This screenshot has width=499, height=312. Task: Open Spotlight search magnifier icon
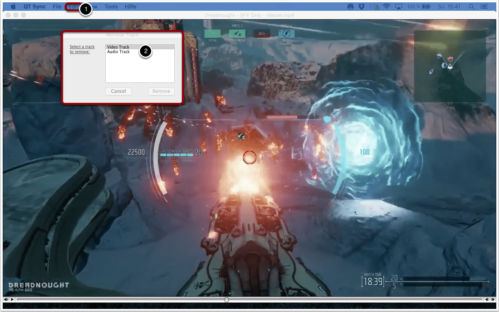click(471, 7)
